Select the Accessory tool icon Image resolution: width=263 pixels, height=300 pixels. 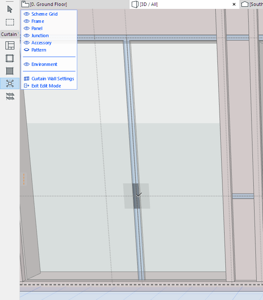pos(10,96)
